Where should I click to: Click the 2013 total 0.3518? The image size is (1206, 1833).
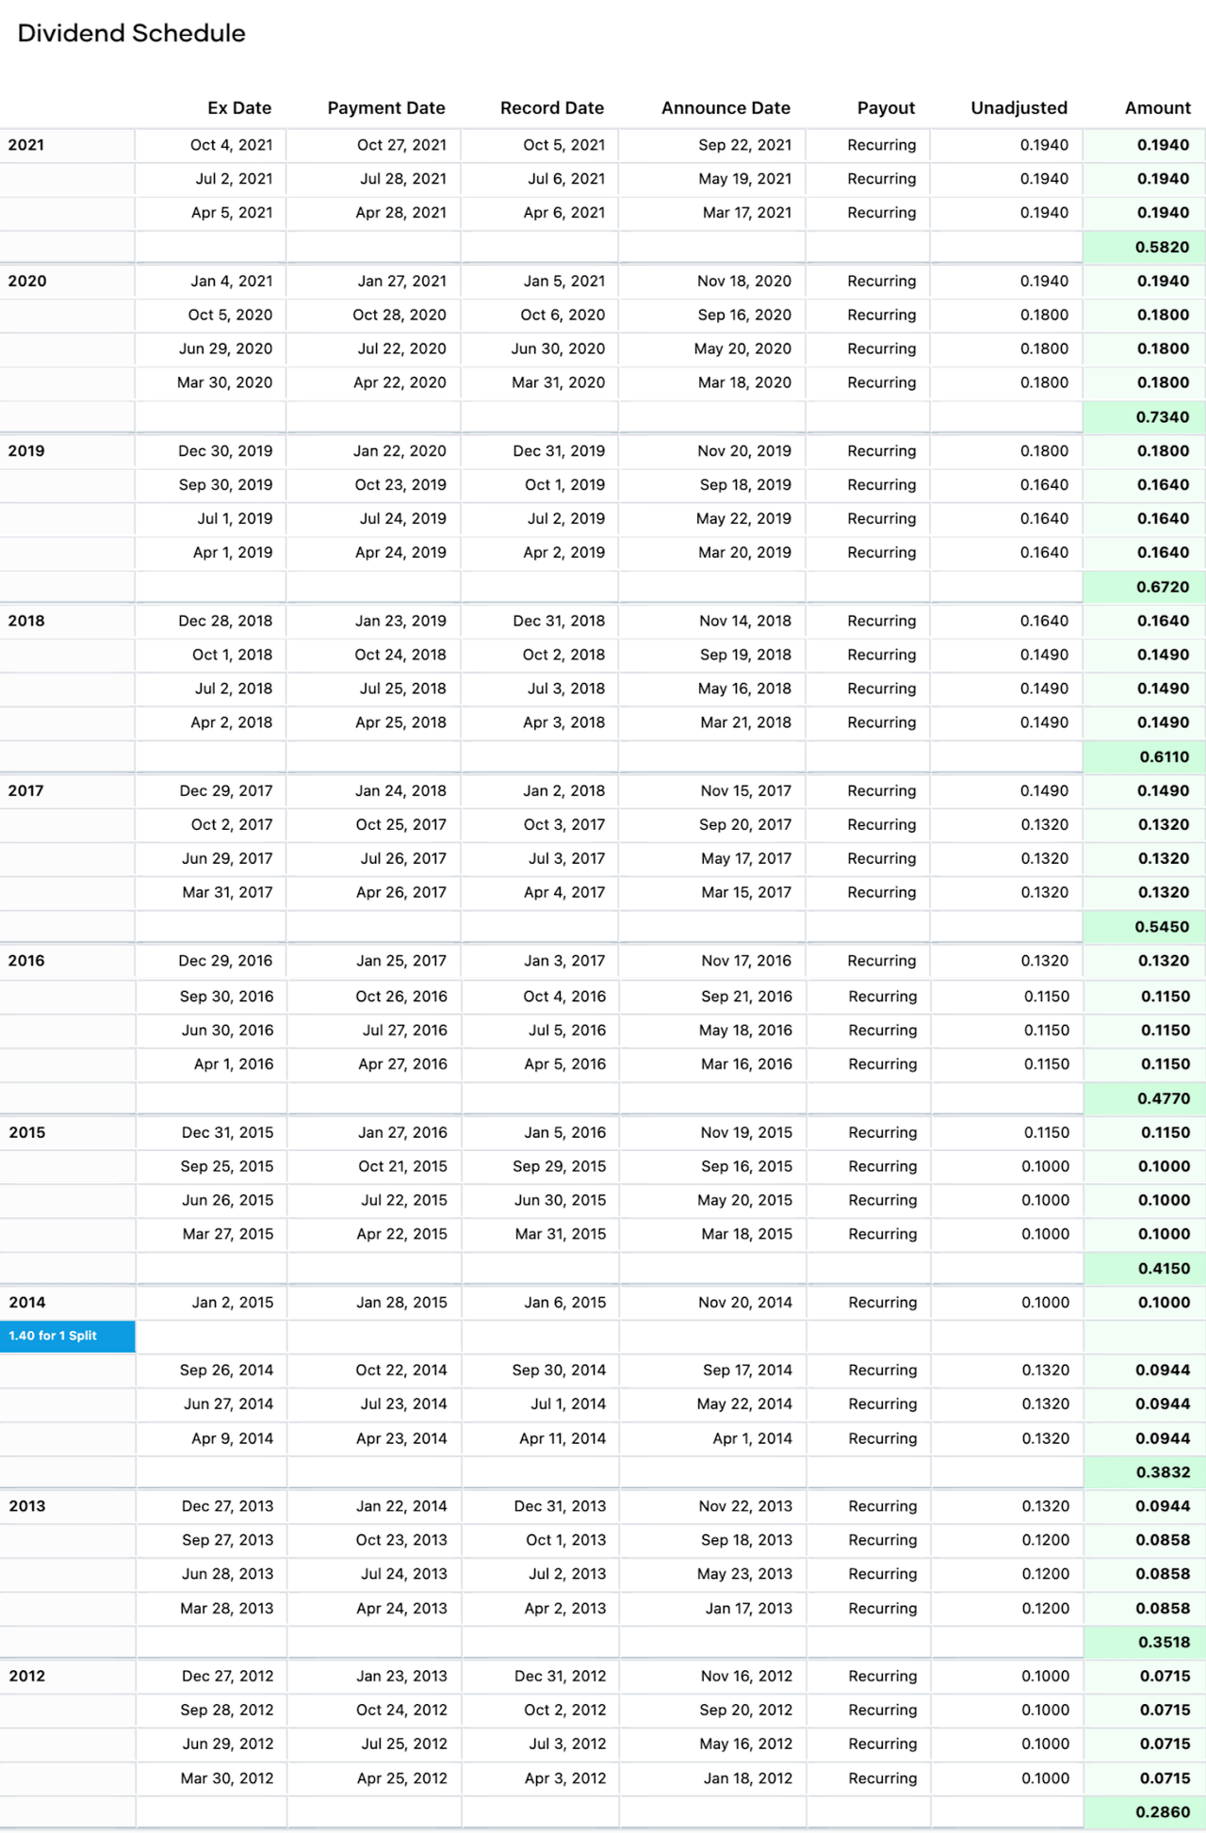[1165, 1642]
